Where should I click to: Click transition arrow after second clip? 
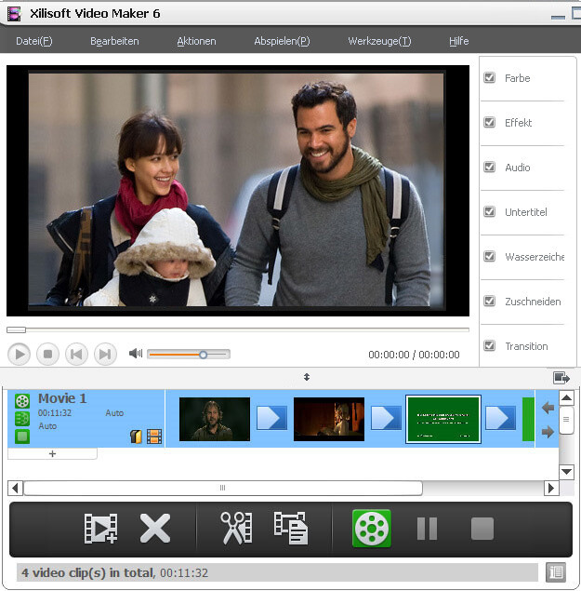click(386, 418)
